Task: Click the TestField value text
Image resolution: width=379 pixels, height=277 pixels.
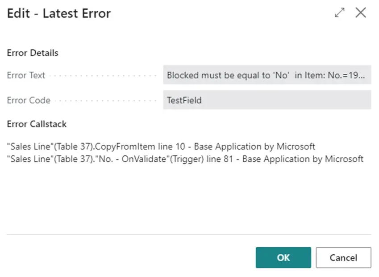Action: [x=184, y=100]
